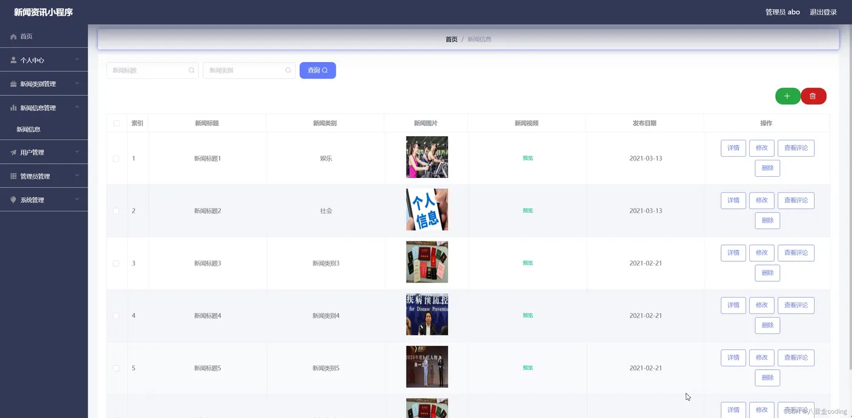This screenshot has width=852, height=418.
Task: Click search icon inside 新闻标题 field
Action: [x=192, y=70]
